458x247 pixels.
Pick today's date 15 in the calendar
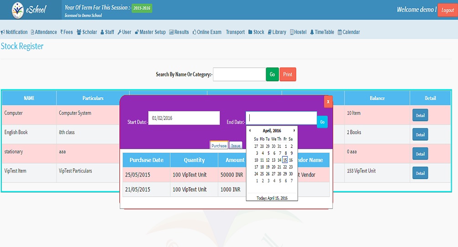[x=285, y=160]
